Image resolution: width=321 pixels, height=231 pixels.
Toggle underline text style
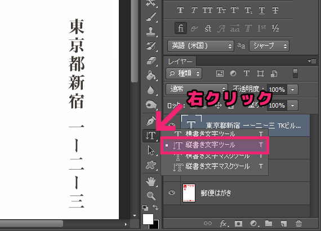(x=262, y=10)
